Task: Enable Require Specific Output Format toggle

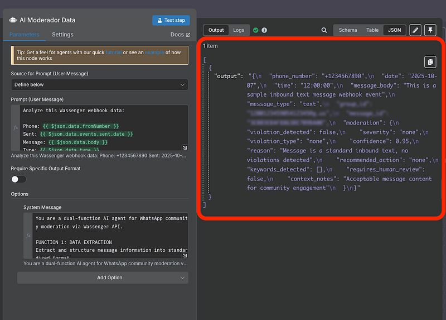Action: [18, 179]
